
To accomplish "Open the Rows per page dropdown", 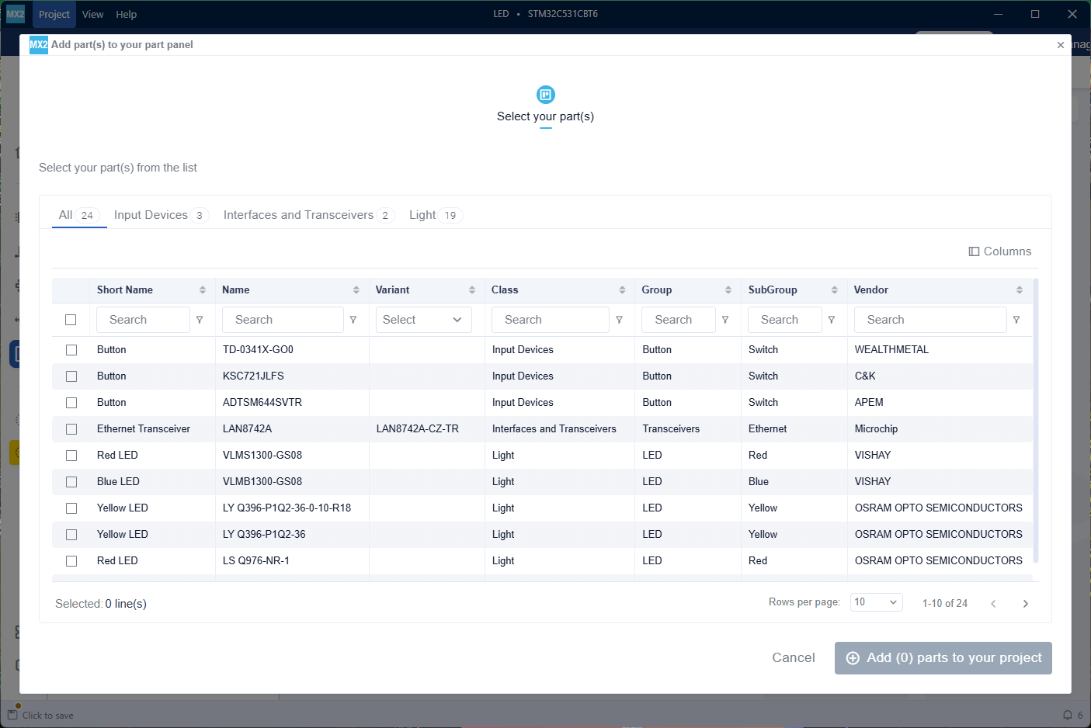I will tap(875, 602).
